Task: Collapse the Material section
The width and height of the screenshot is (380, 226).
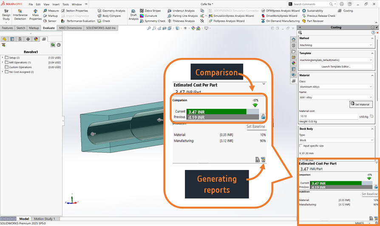Action: tap(372, 75)
